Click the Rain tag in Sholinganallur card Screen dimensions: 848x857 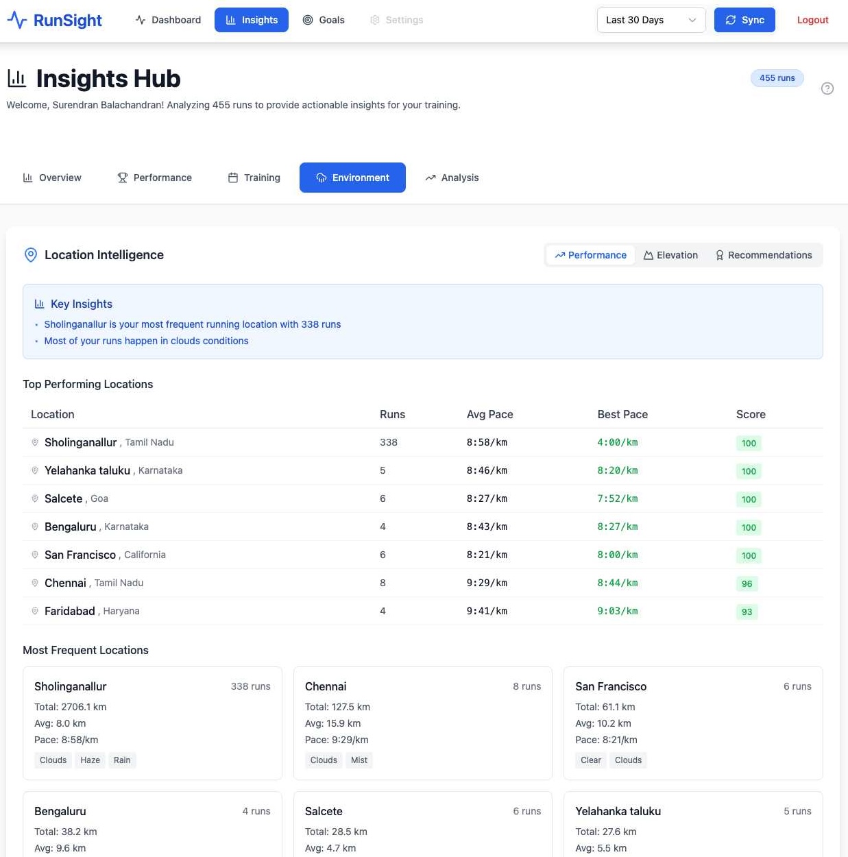[122, 760]
